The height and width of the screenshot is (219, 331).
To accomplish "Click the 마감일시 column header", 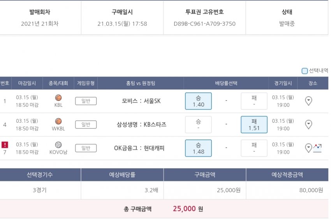I will (x=27, y=83).
